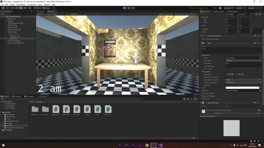Click the color eyedropper icon
The image size is (264, 148).
[260, 88]
